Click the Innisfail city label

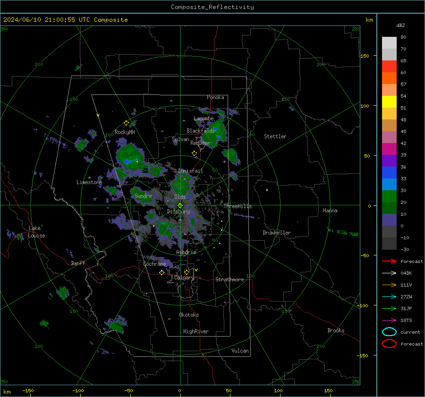190,171
